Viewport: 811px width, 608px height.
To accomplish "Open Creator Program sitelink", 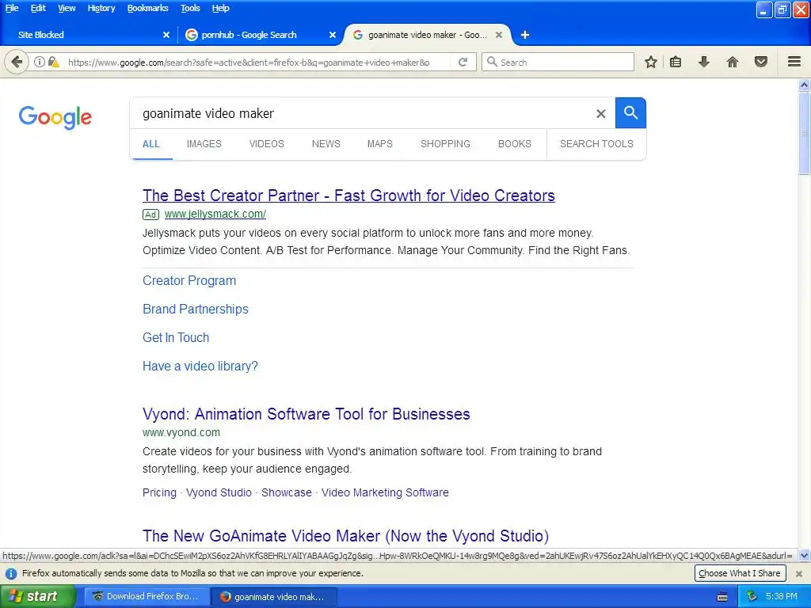I will [189, 281].
